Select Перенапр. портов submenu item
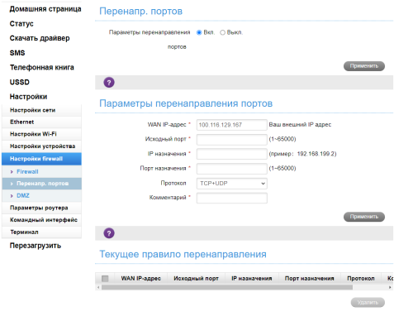 [x=42, y=184]
